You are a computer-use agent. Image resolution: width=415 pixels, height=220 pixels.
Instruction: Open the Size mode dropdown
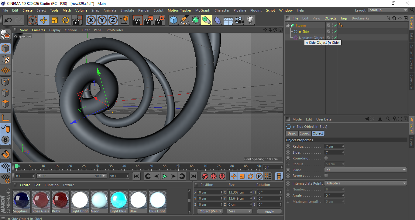pyautogui.click(x=239, y=211)
